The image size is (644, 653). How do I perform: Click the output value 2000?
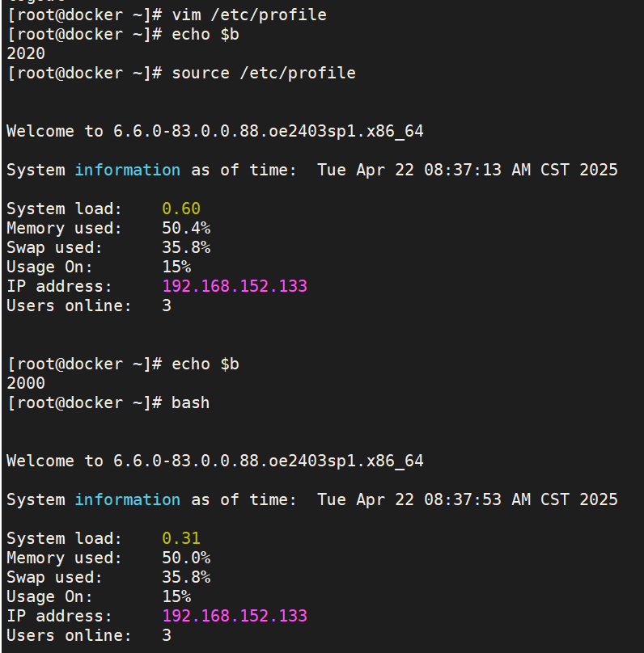[x=26, y=383]
